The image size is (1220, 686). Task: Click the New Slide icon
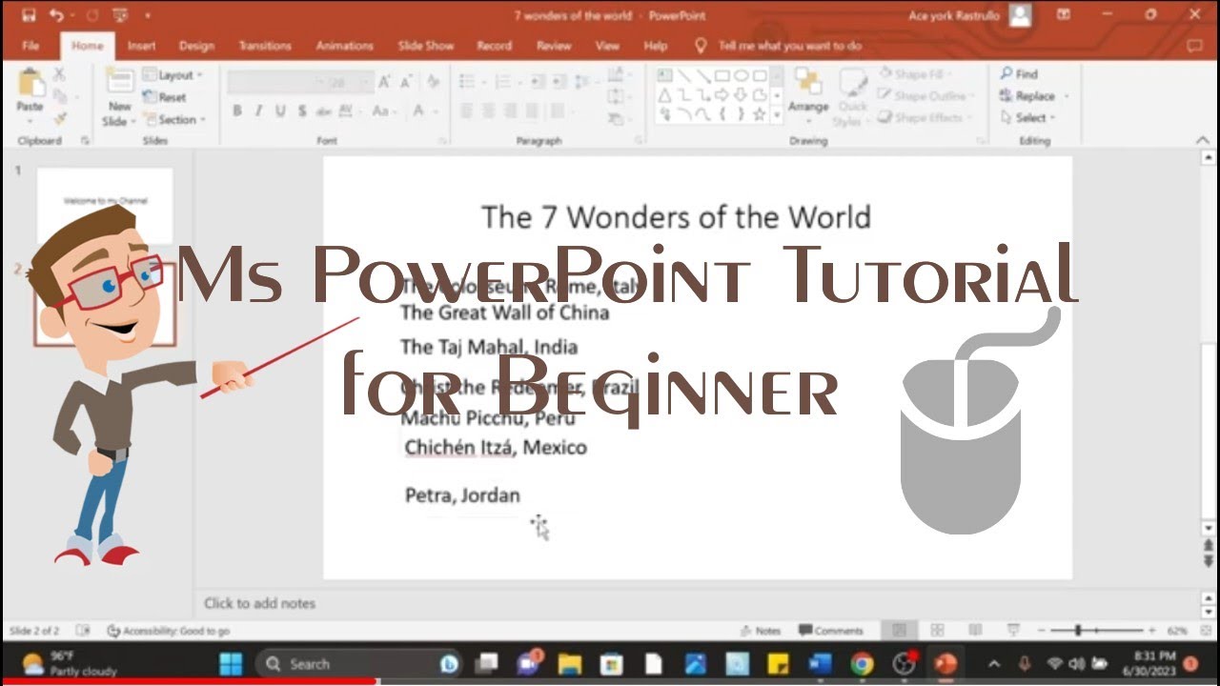pos(120,82)
